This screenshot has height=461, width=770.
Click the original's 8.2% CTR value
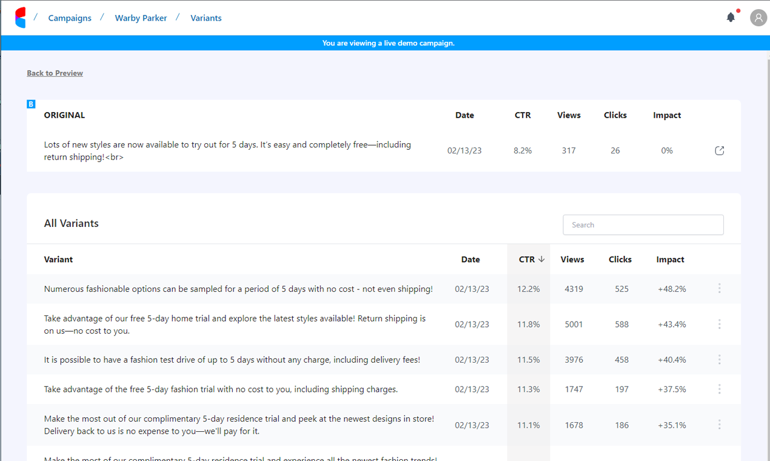point(523,150)
